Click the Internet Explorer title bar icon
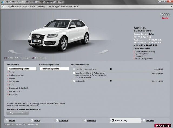The image size is (173, 128). point(2,2)
